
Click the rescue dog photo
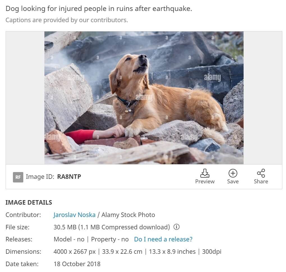tap(144, 98)
